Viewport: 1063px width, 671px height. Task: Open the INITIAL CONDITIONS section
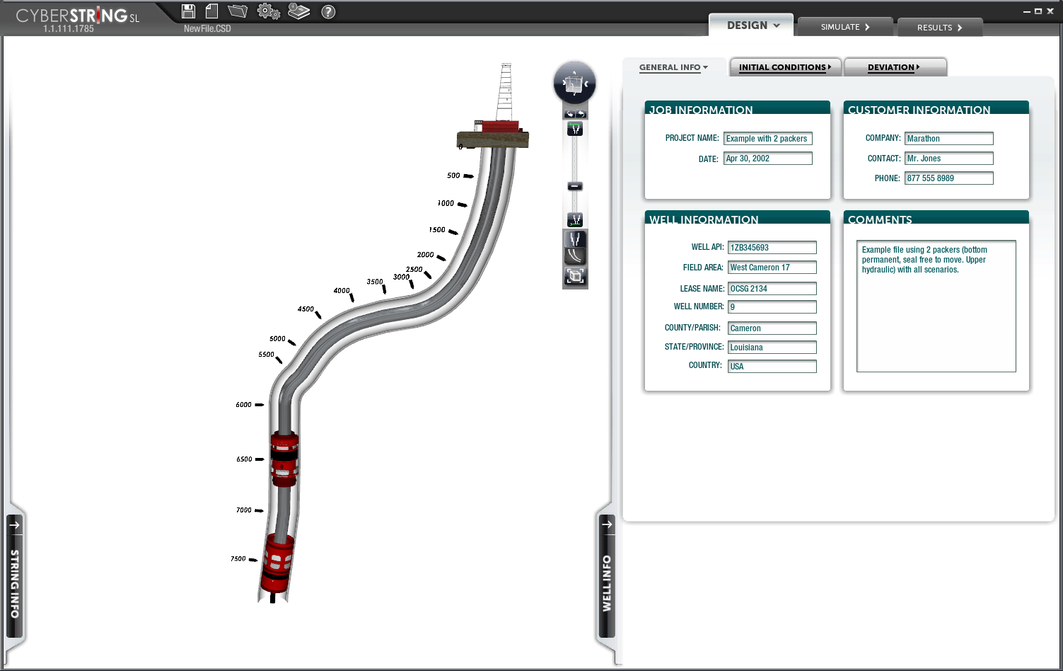(785, 67)
